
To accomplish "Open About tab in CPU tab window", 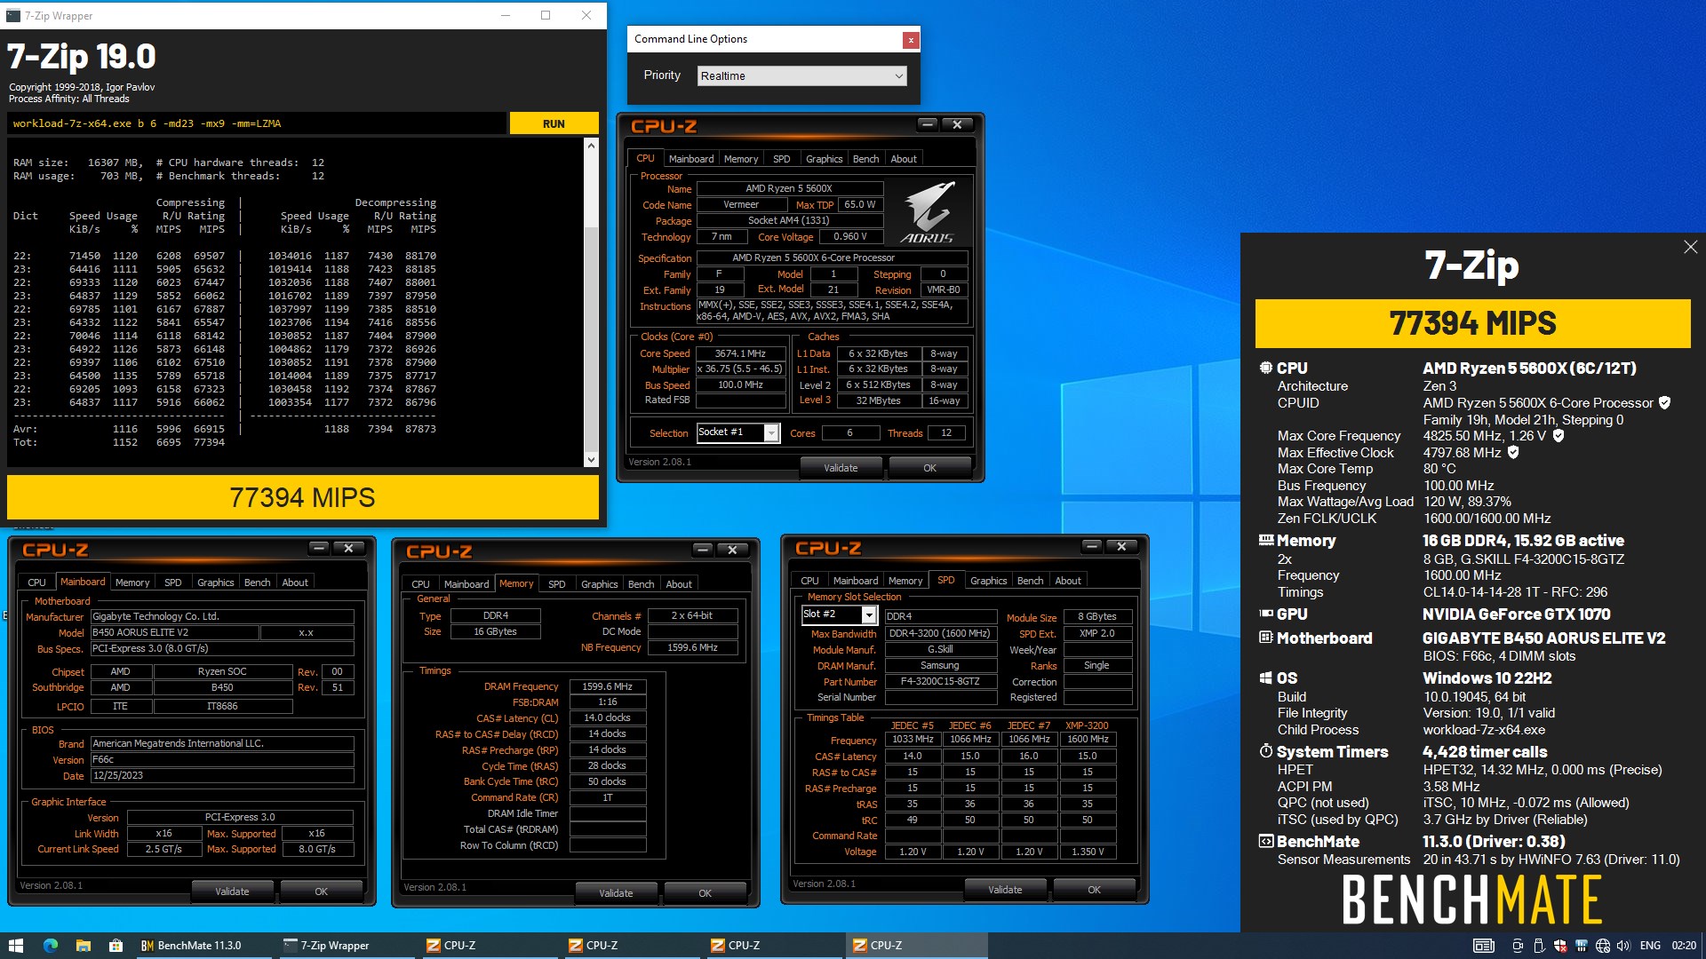I will (904, 159).
